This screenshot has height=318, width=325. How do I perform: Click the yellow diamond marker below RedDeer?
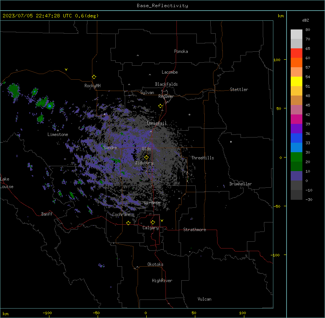pyautogui.click(x=160, y=106)
